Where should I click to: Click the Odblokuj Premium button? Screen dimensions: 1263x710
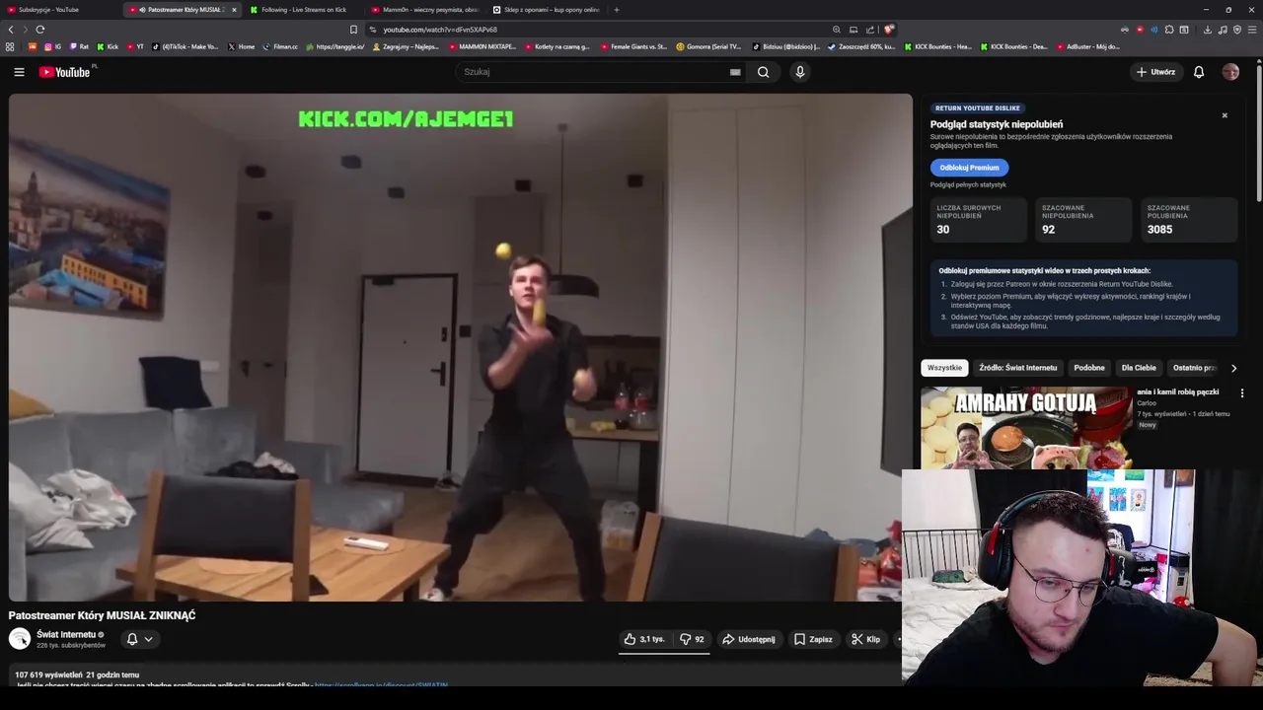(x=969, y=168)
